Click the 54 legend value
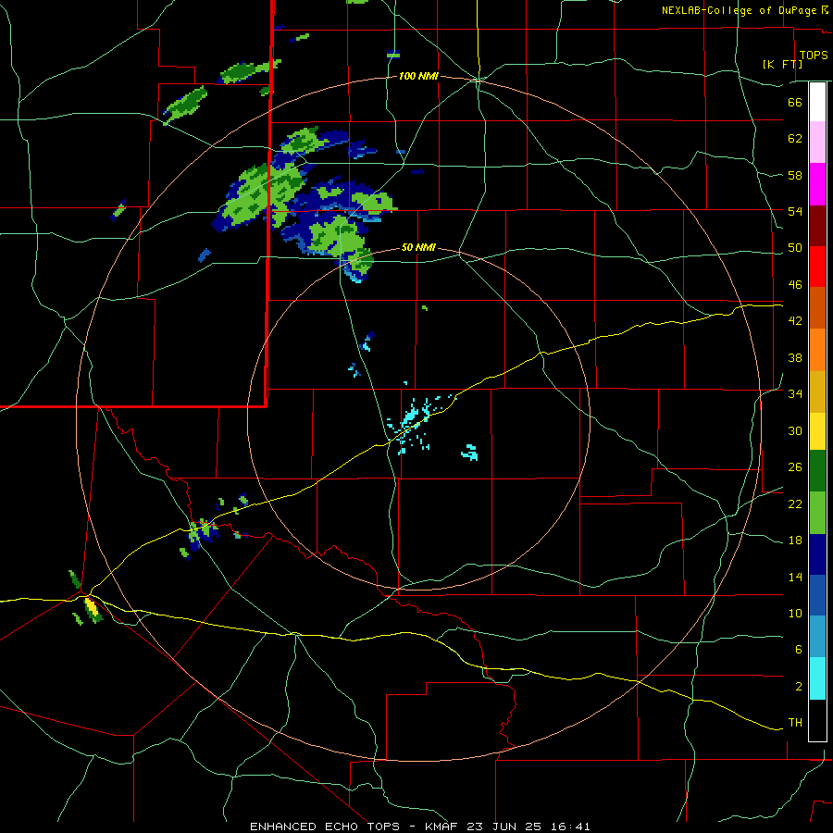 pos(795,211)
